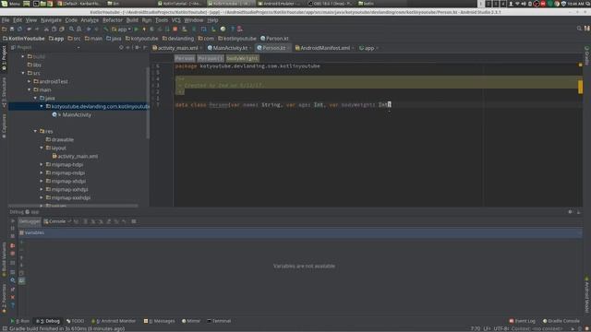
Task: Open the OS Menu button on taskbar
Action: pyautogui.click(x=10, y=4)
